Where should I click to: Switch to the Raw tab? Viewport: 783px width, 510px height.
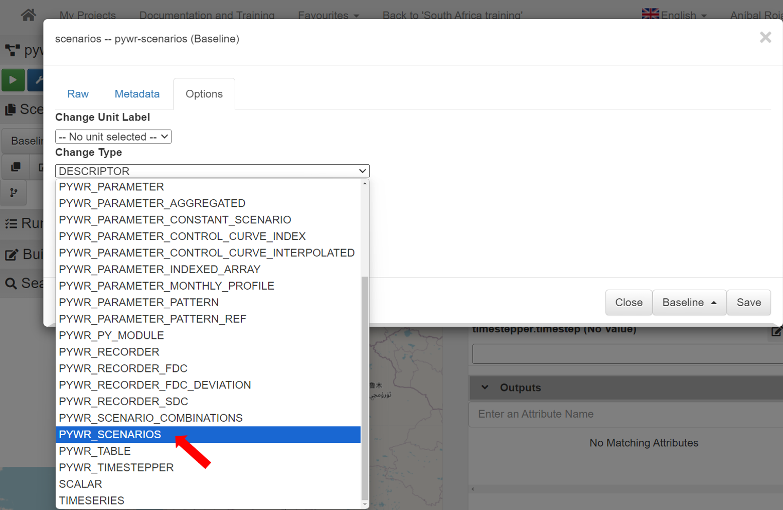78,94
